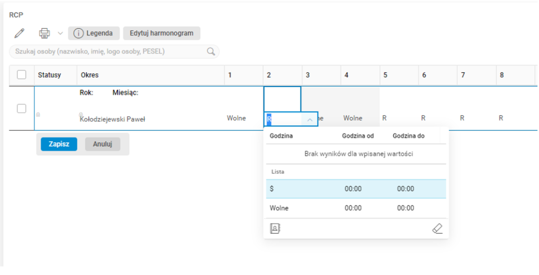Open Edytuj harmonogram

click(x=162, y=34)
